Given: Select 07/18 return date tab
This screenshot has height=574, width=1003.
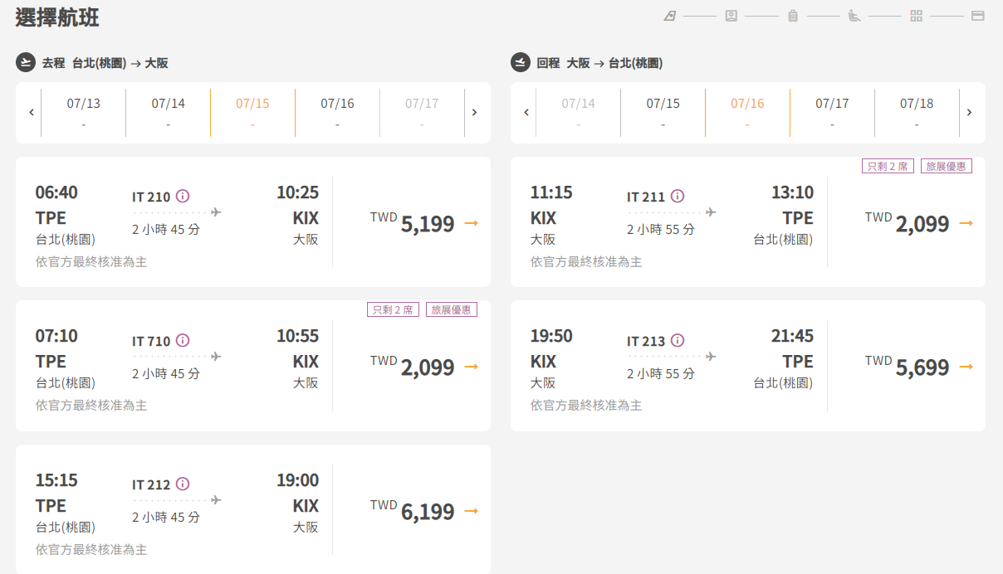Looking at the screenshot, I should click(x=917, y=112).
